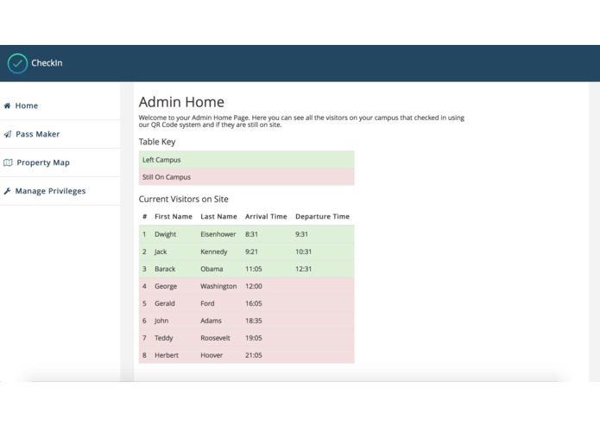Open the Home sidebar item
Viewport: 600px width, 427px height.
[60, 105]
